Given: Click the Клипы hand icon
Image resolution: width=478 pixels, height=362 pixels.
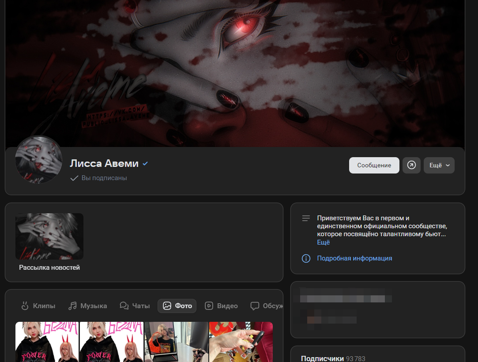Looking at the screenshot, I should tap(25, 305).
